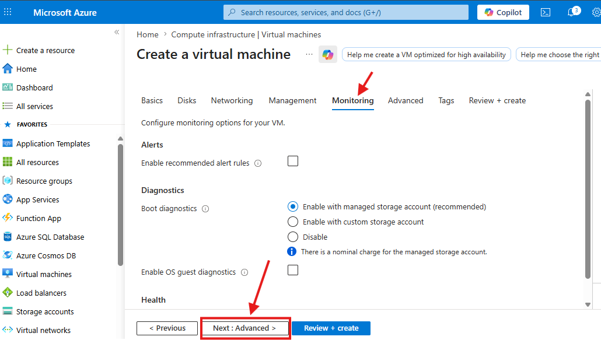This screenshot has height=340, width=601.
Task: Open the notifications bell
Action: click(x=573, y=12)
